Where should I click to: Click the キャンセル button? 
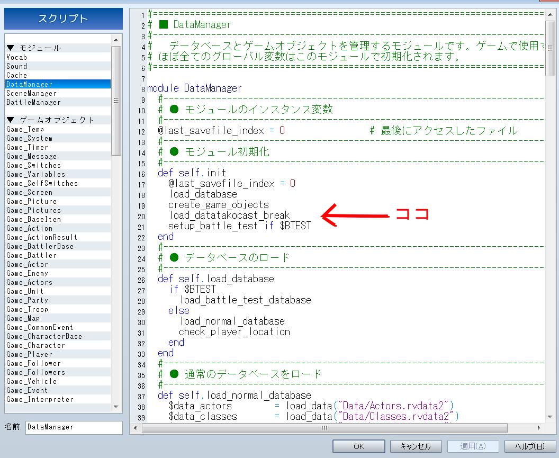click(416, 446)
